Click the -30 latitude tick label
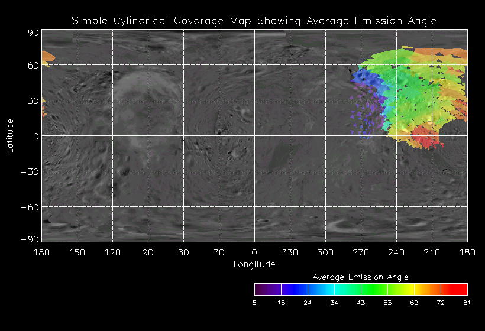Image resolution: width=485 pixels, height=331 pixels. [29, 171]
